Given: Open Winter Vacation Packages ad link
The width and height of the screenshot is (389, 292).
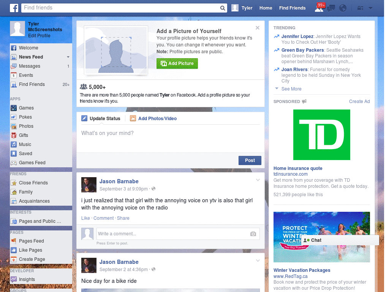Looking at the screenshot, I should (x=302, y=270).
